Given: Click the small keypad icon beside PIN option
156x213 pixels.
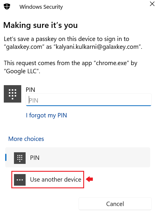Looking at the screenshot, I should (x=20, y=158).
